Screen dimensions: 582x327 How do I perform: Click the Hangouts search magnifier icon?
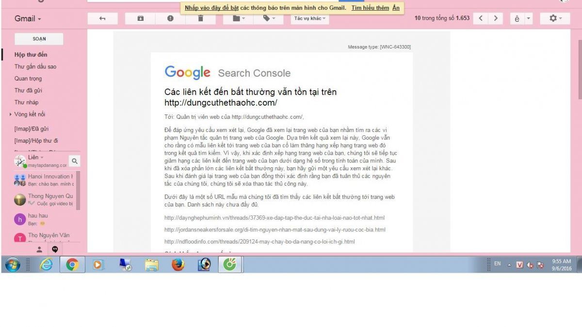74,161
